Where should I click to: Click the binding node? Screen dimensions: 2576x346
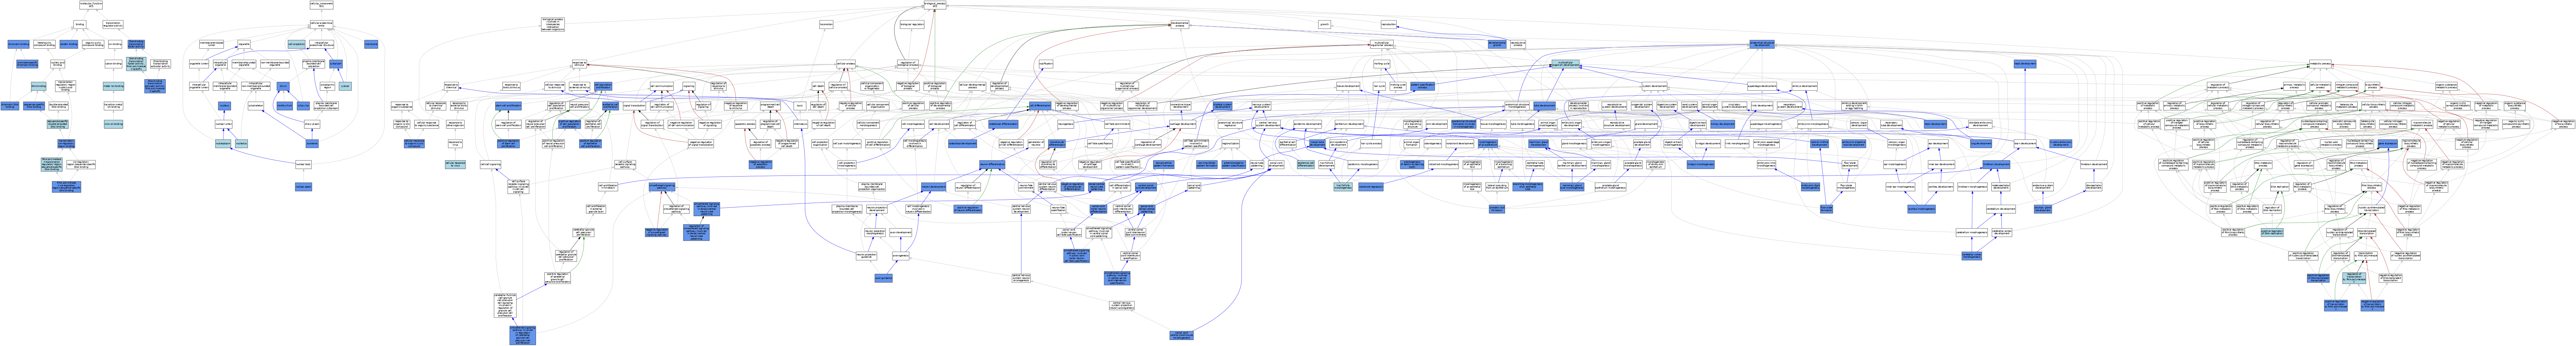80,24
